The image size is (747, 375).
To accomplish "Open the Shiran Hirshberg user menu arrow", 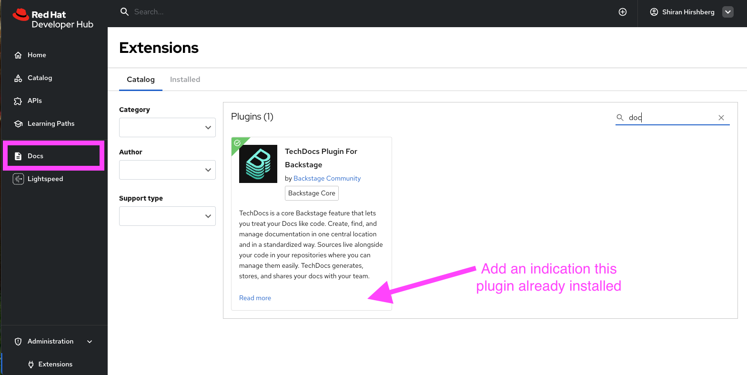I will tap(727, 12).
